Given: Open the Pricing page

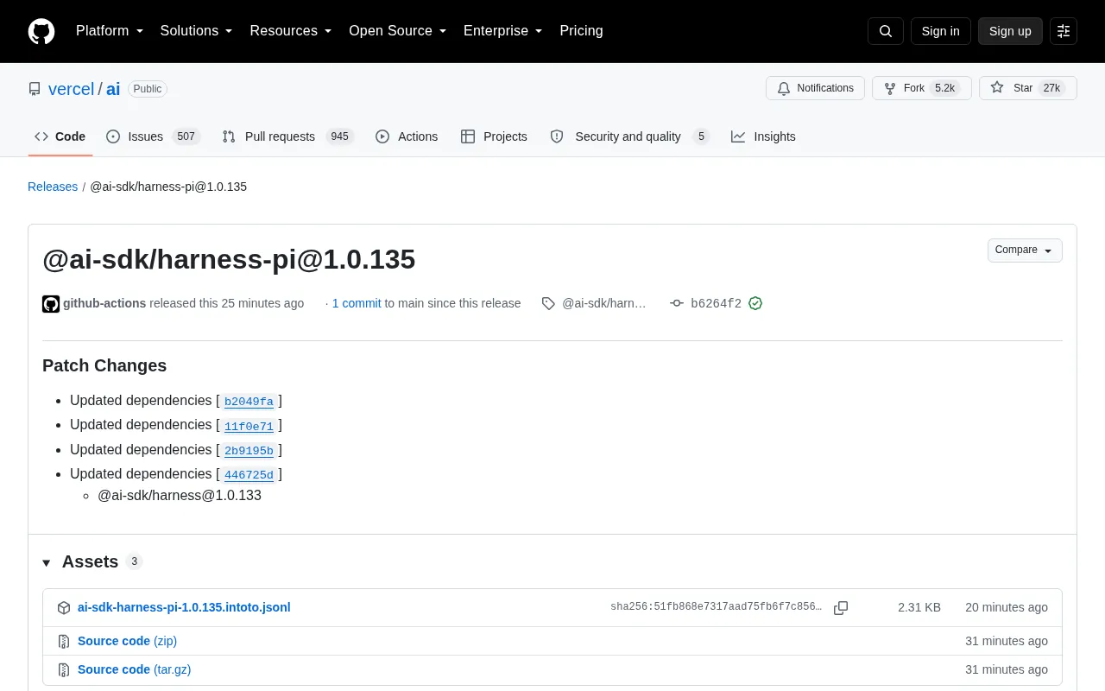Looking at the screenshot, I should (581, 31).
